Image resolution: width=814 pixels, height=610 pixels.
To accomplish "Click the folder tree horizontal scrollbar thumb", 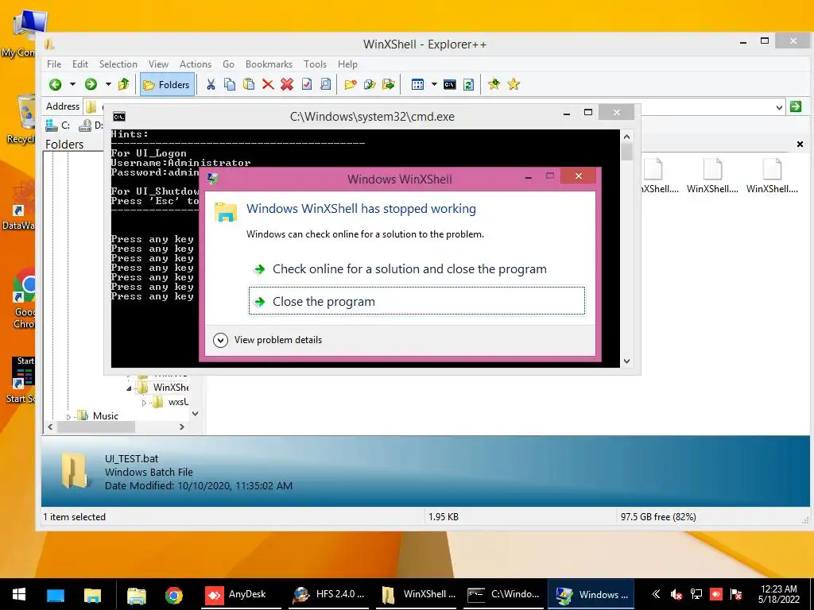I will pyautogui.click(x=96, y=427).
